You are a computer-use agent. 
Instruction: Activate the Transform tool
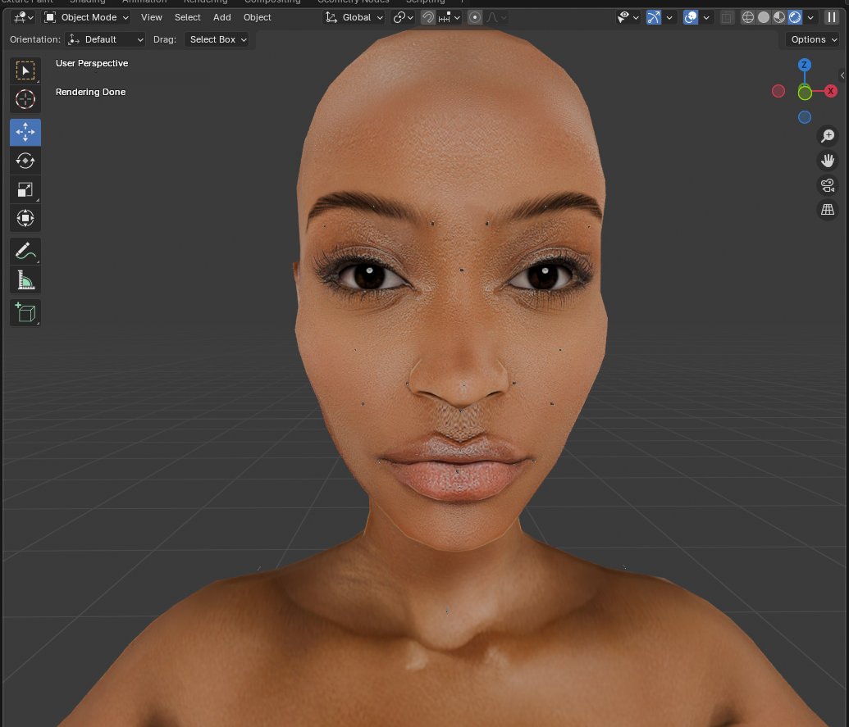(x=25, y=218)
